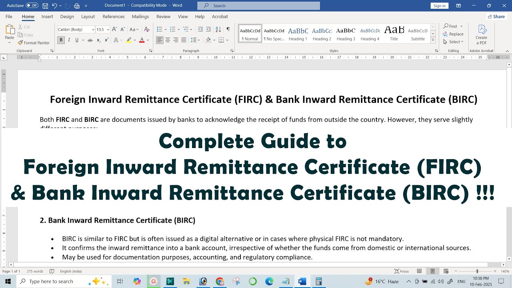The width and height of the screenshot is (512, 288).
Task: Open Read Mode view in status bar
Action: 419,271
